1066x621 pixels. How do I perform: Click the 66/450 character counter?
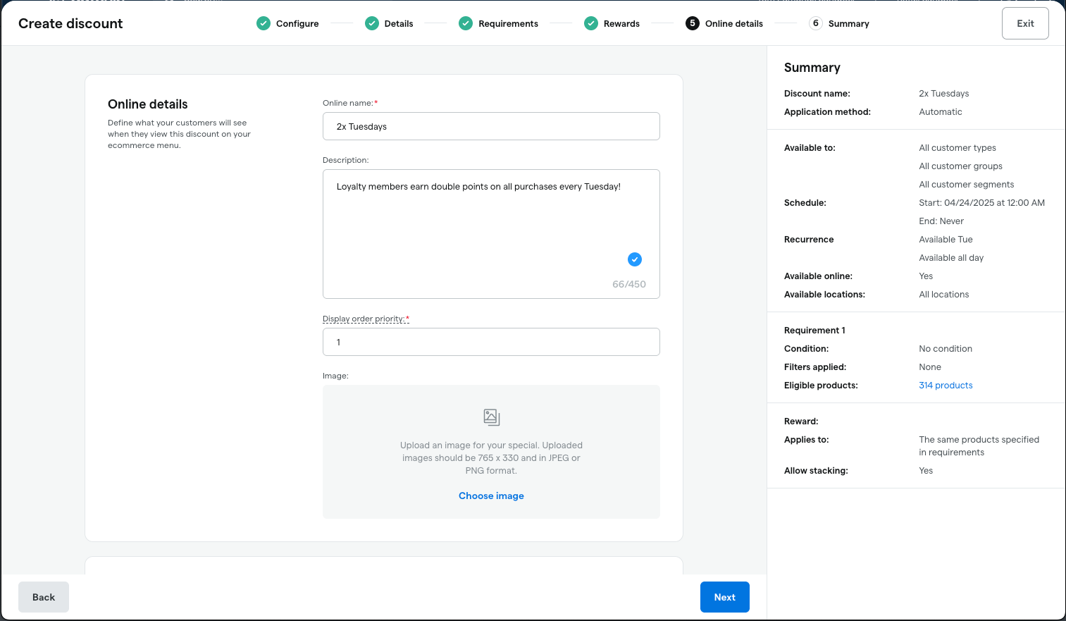[x=629, y=285]
